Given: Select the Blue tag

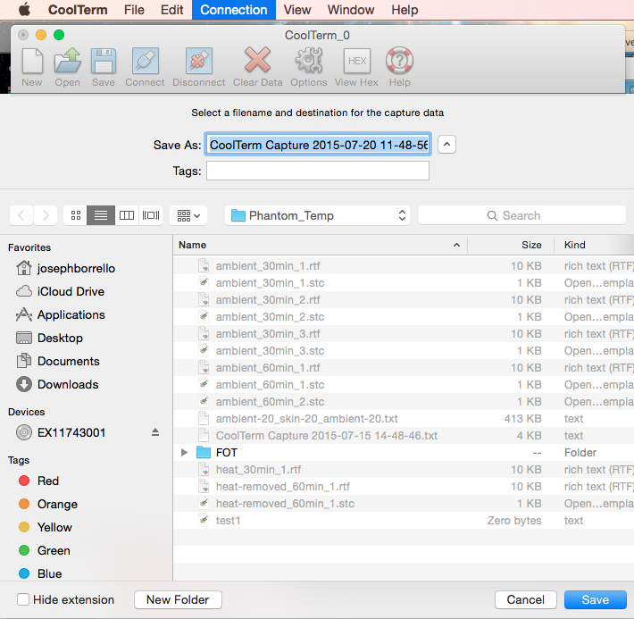Looking at the screenshot, I should (x=40, y=573).
